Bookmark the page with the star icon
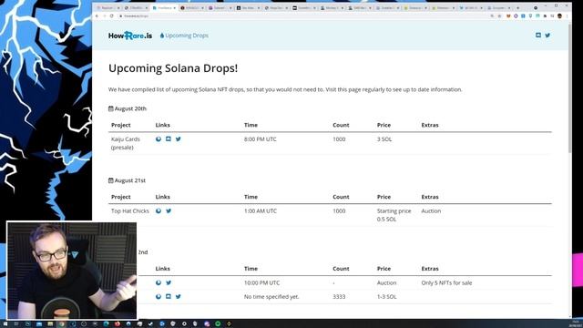The width and height of the screenshot is (583, 328). (x=499, y=16)
